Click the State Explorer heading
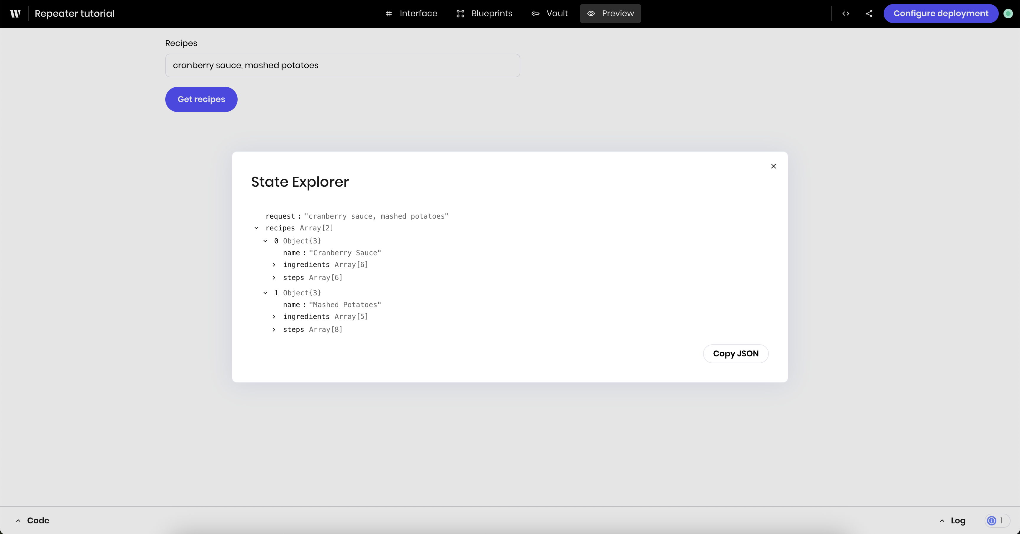 click(300, 182)
